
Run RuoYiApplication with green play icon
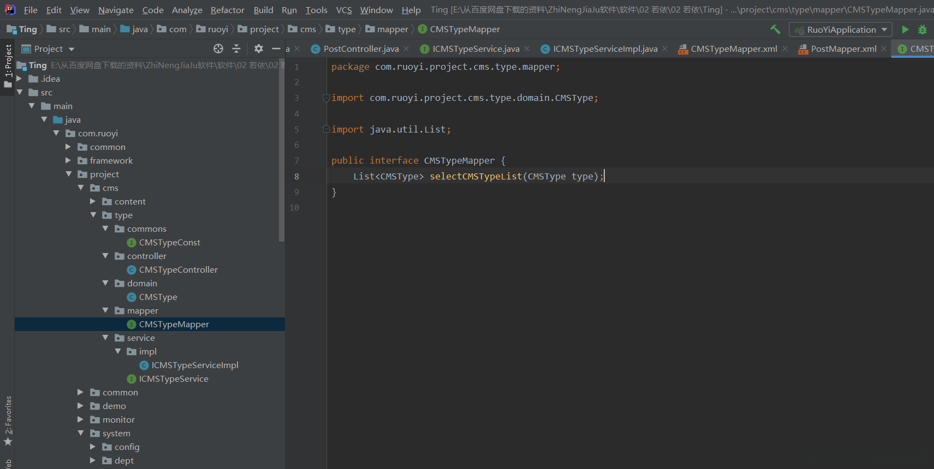(x=905, y=29)
